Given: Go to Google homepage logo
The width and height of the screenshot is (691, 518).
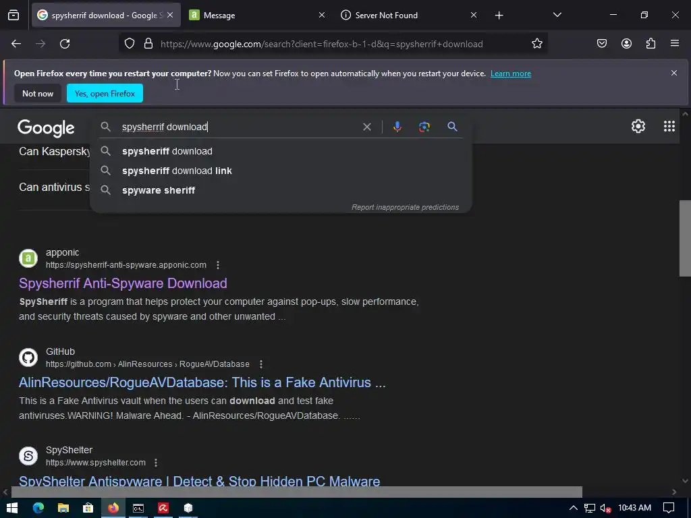Looking at the screenshot, I should tap(46, 127).
